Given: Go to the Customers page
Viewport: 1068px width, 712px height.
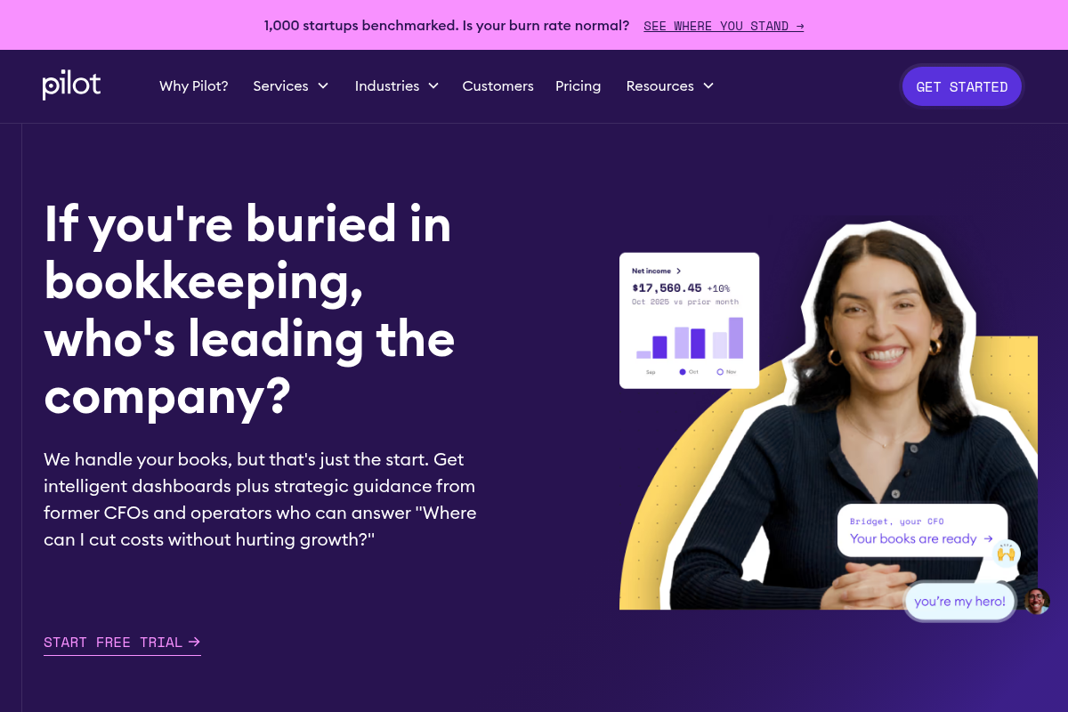Looking at the screenshot, I should 498,86.
